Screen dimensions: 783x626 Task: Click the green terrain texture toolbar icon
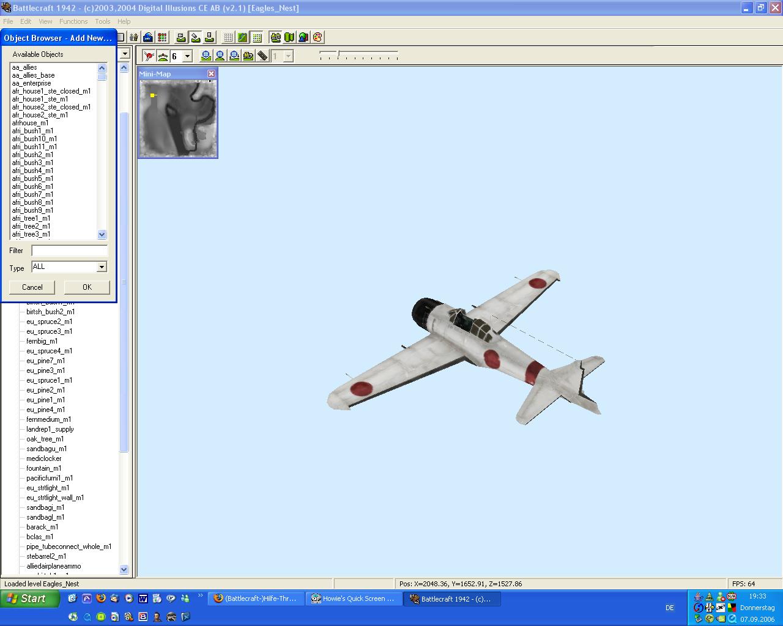(x=242, y=37)
